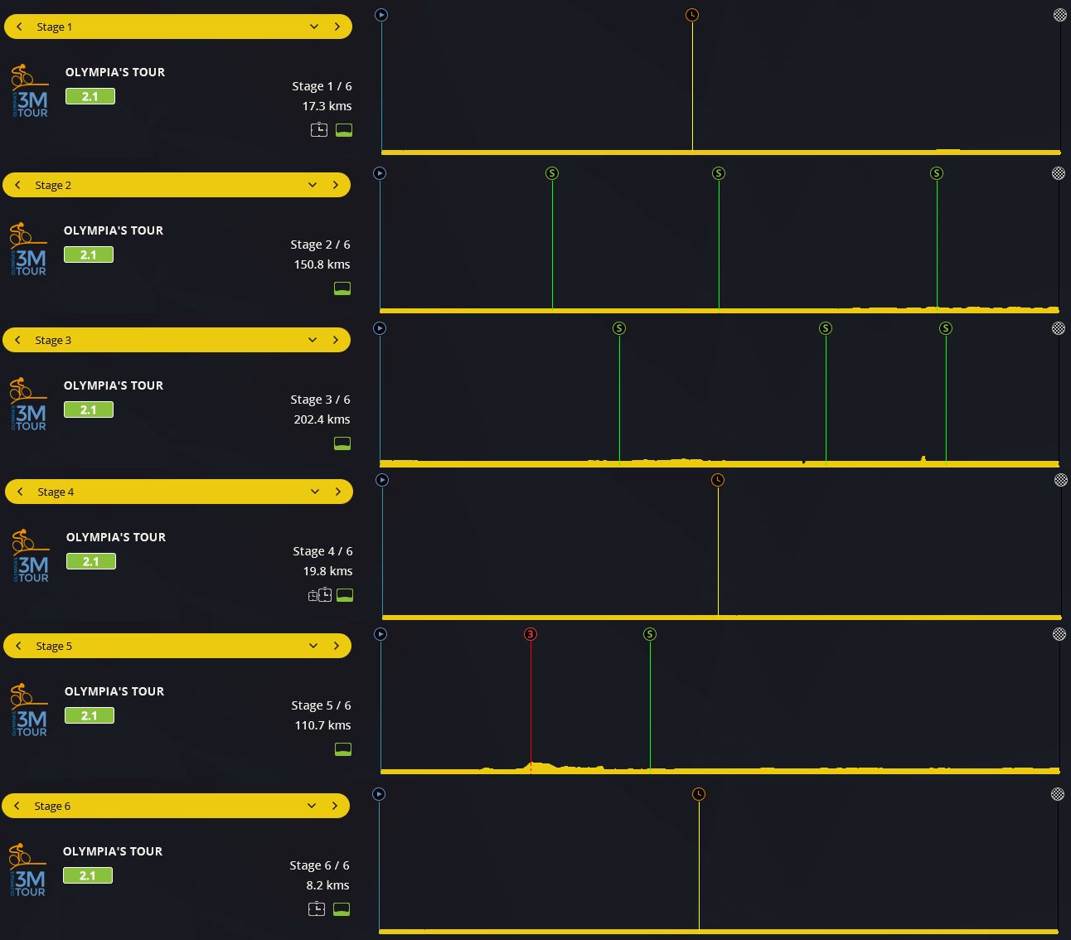The image size is (1071, 940).
Task: Click previous arrow in Stage 4 selector
Action: pyautogui.click(x=20, y=492)
